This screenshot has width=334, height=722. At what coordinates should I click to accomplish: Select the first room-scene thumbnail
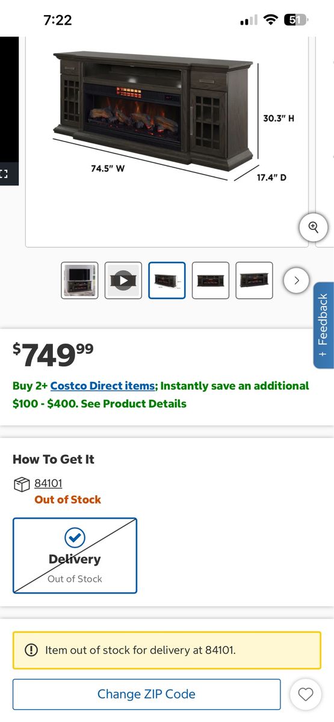tap(79, 280)
